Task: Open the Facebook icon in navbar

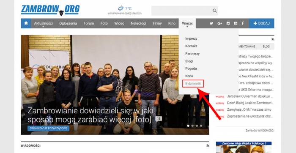Action: tap(243, 23)
